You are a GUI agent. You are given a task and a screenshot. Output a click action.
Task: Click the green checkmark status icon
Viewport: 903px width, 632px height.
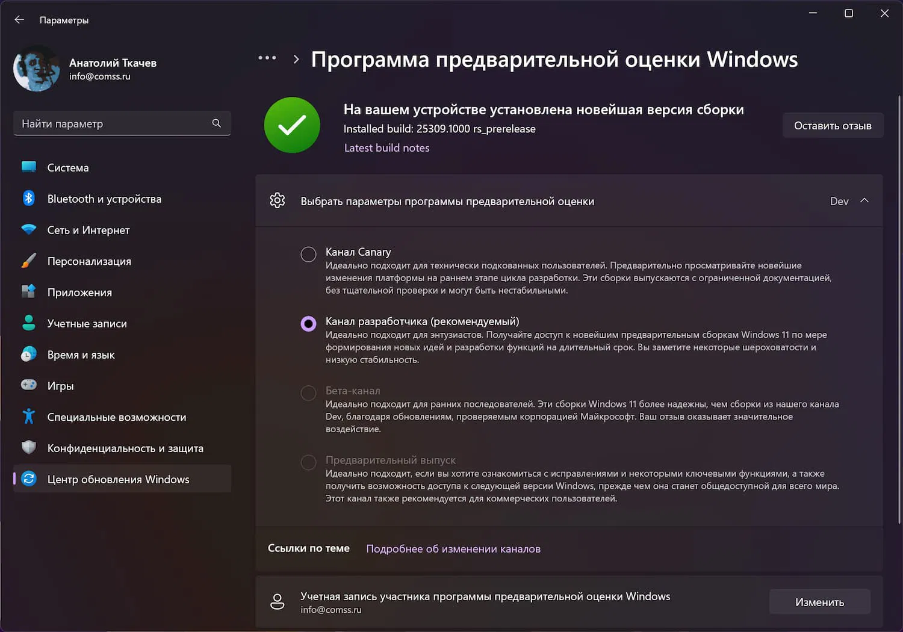click(292, 125)
